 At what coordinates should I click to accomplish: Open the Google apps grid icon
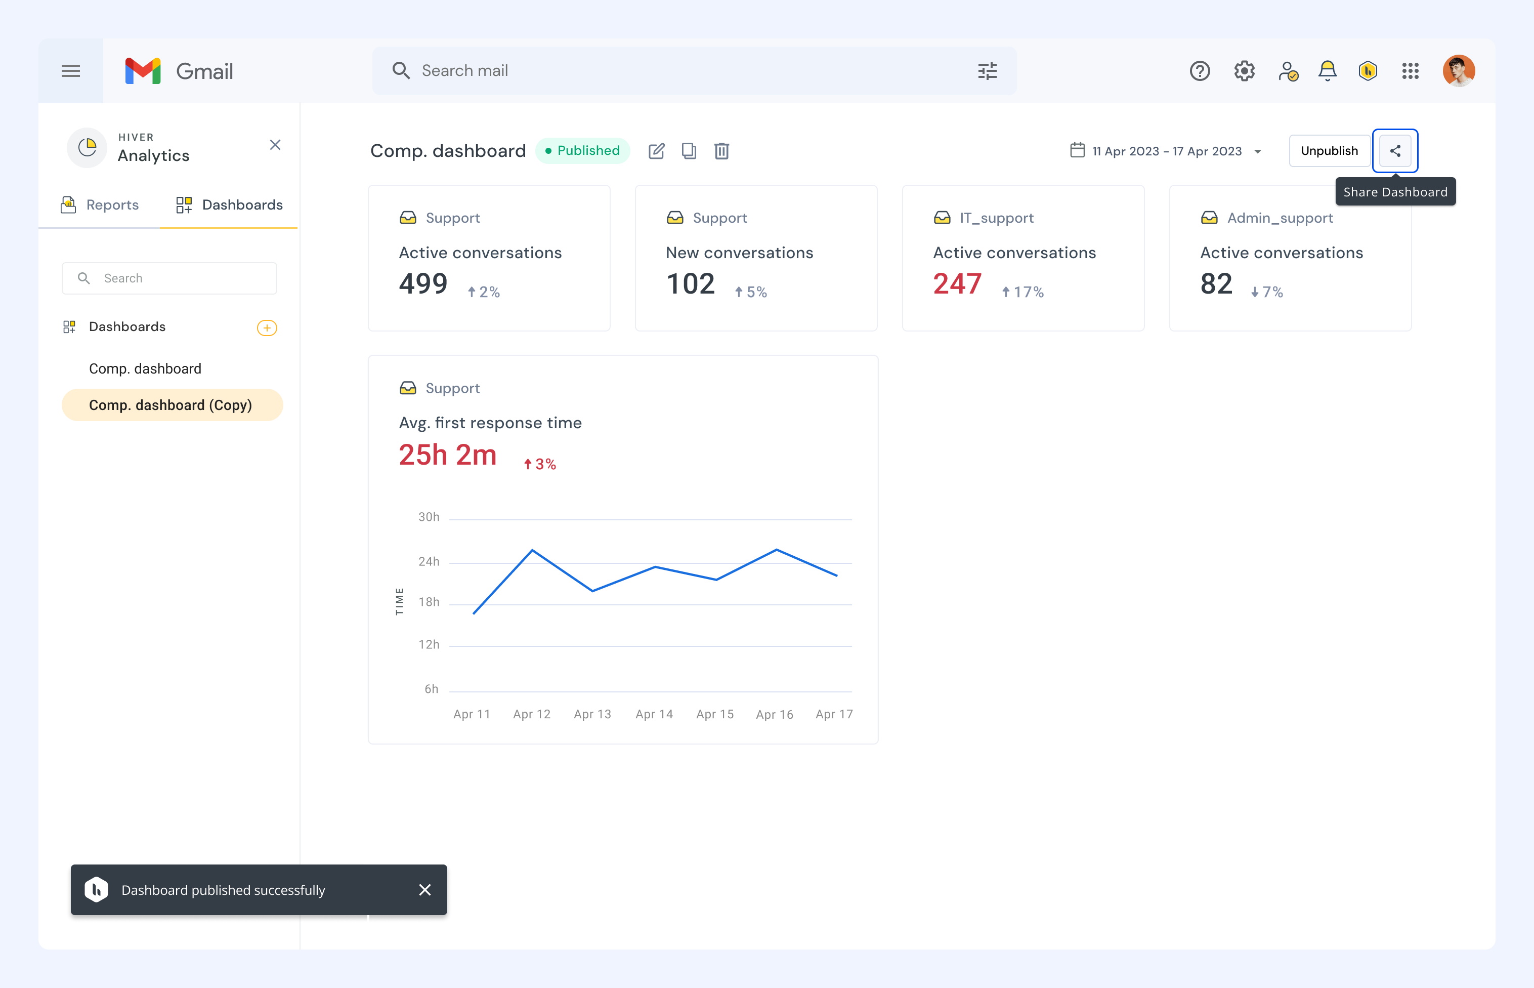[1410, 70]
